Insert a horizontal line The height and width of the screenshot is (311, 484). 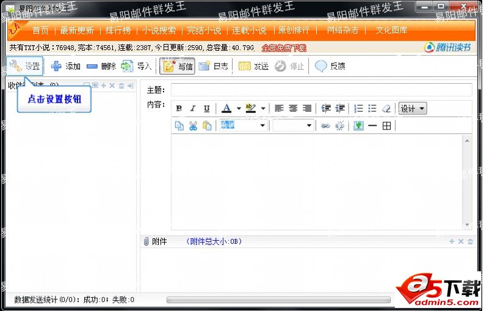(x=372, y=126)
